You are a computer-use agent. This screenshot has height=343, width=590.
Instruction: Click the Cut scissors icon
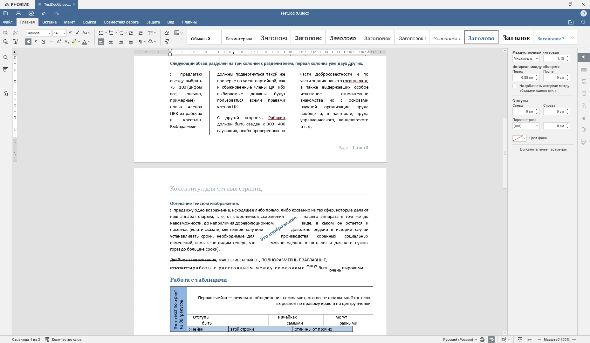[x=15, y=33]
